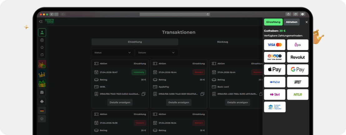346x135 pixels.
Task: Open the Datum filter dropdown
Action: point(157,52)
